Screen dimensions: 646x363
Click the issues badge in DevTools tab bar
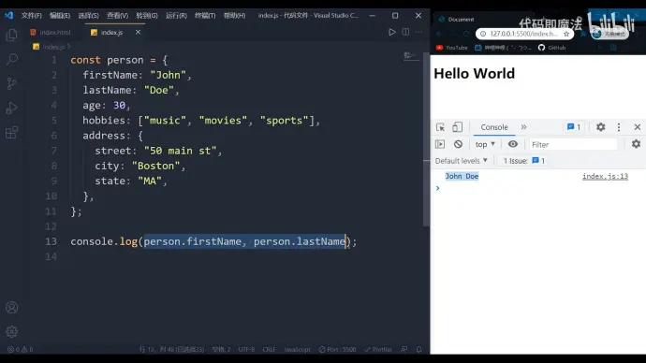[x=574, y=127]
